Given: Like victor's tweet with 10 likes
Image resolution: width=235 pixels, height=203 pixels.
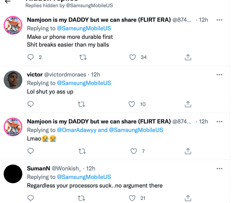Looking at the screenshot, I should click(132, 104).
